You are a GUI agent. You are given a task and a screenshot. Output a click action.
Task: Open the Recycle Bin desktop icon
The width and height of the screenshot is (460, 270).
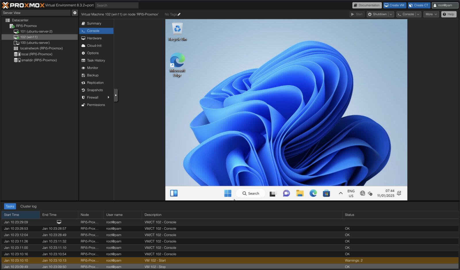177,32
